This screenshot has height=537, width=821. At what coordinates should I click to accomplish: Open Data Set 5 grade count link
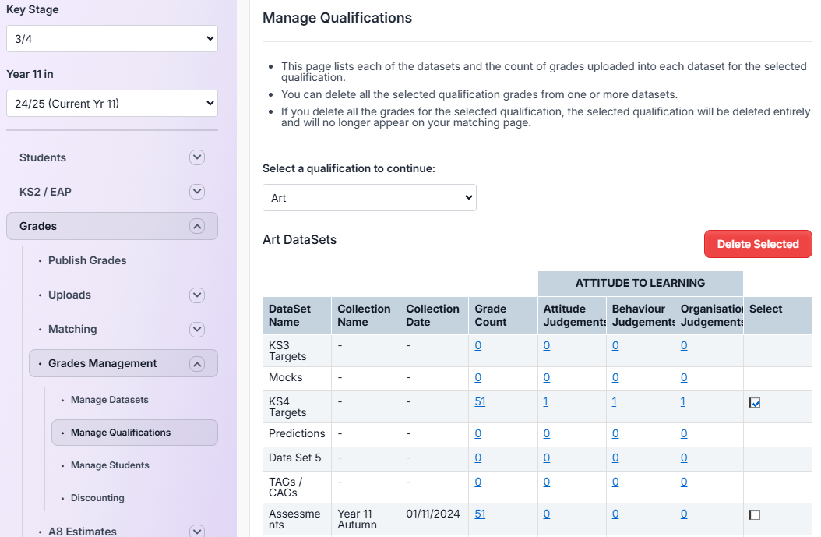point(478,458)
